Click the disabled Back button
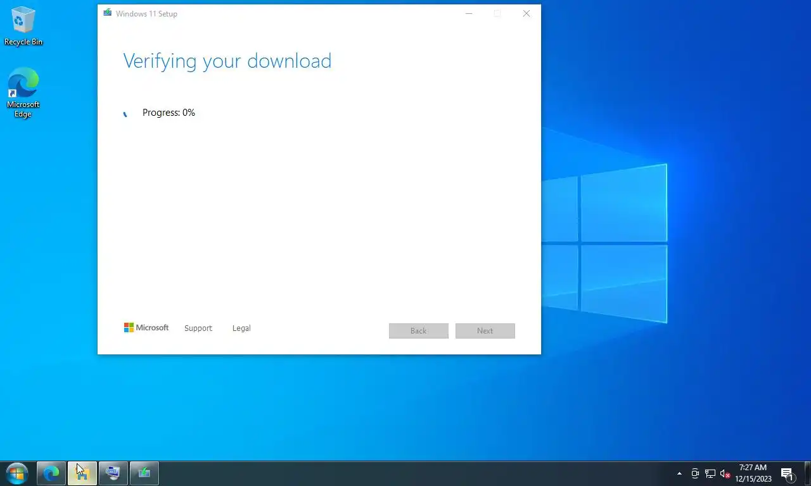 pyautogui.click(x=419, y=330)
